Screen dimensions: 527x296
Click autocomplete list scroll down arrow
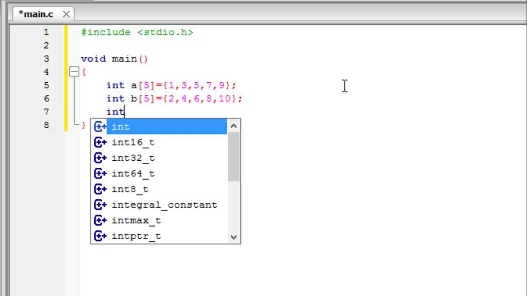click(x=234, y=237)
